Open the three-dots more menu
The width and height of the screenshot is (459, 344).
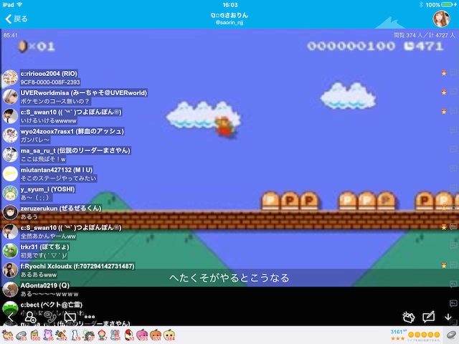tap(90, 317)
